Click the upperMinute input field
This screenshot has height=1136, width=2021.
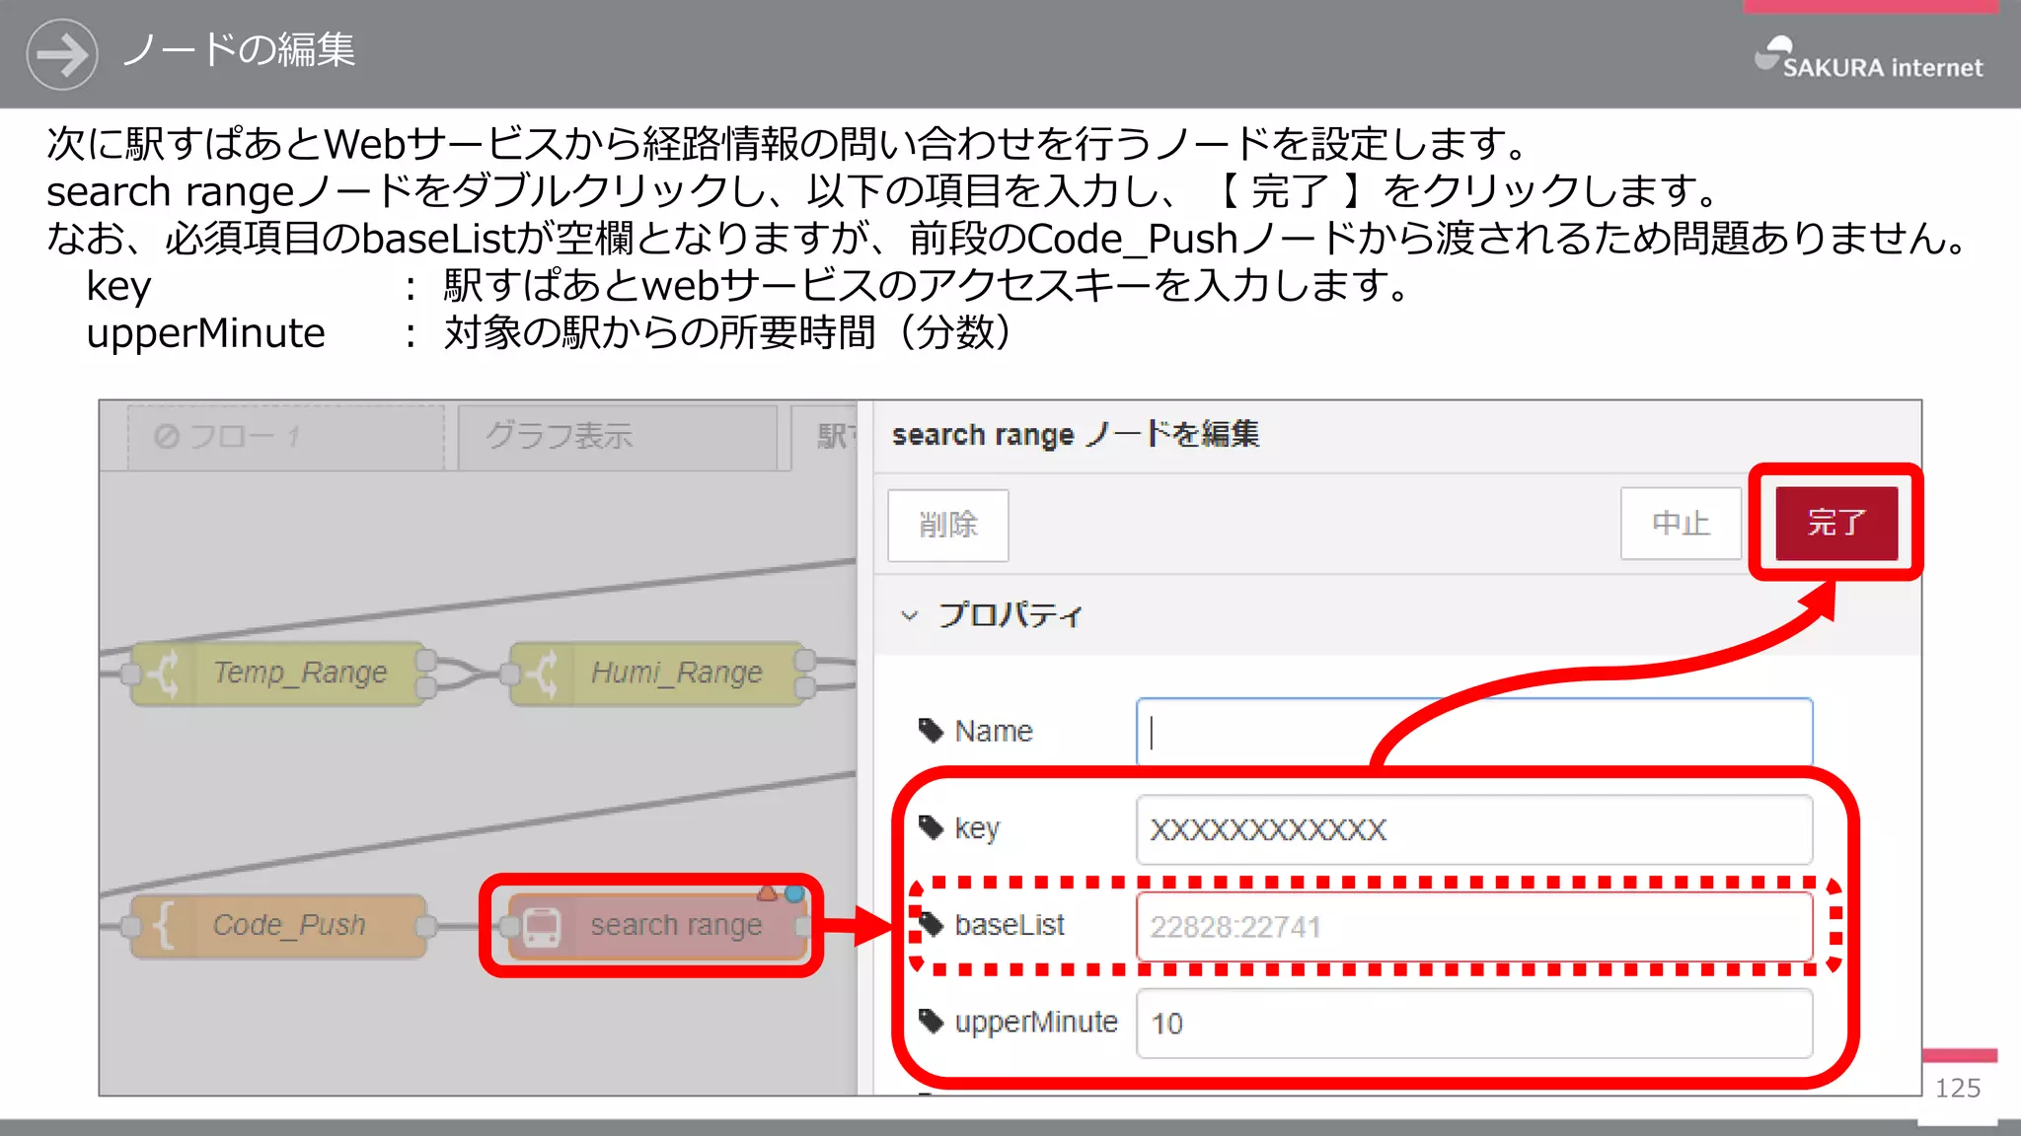pyautogui.click(x=1474, y=1024)
